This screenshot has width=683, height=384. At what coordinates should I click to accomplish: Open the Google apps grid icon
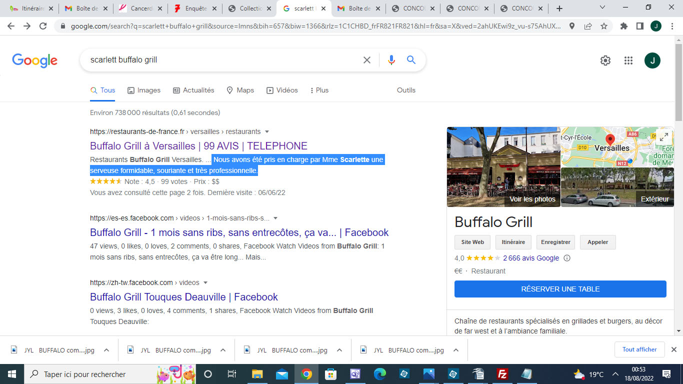pos(628,60)
